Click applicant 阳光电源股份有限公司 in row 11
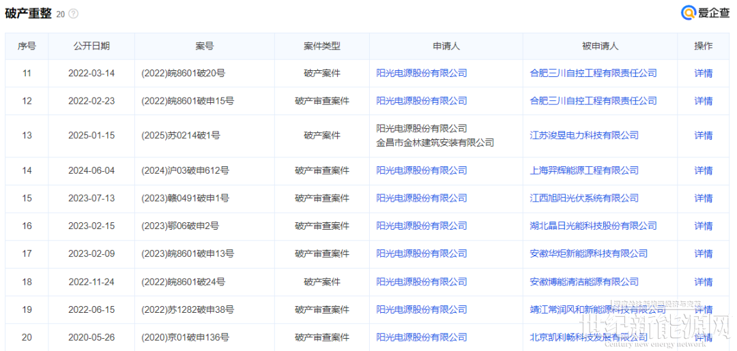The width and height of the screenshot is (737, 351). 422,73
